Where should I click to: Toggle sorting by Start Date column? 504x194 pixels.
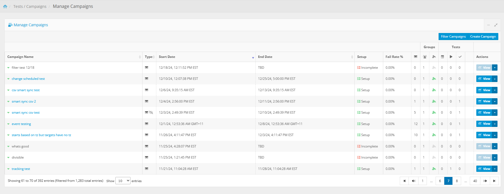tap(206, 57)
